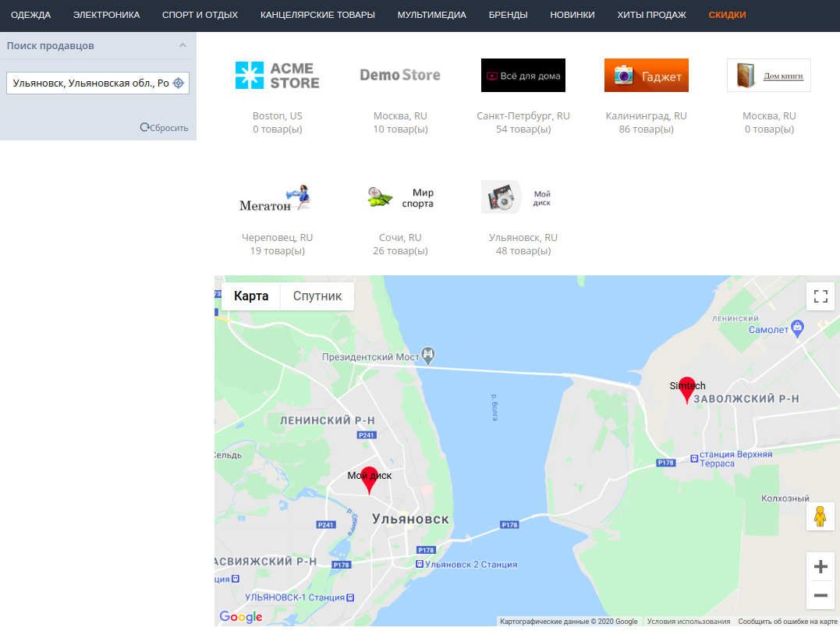The image size is (840, 638).
Task: Open the Мир спорта vendor logo
Action: [x=400, y=197]
